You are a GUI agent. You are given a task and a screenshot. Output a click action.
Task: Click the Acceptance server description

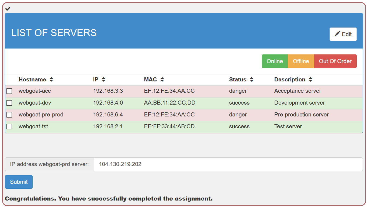click(x=298, y=91)
